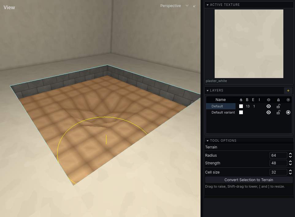Collapse the Layers panel

tap(208, 91)
